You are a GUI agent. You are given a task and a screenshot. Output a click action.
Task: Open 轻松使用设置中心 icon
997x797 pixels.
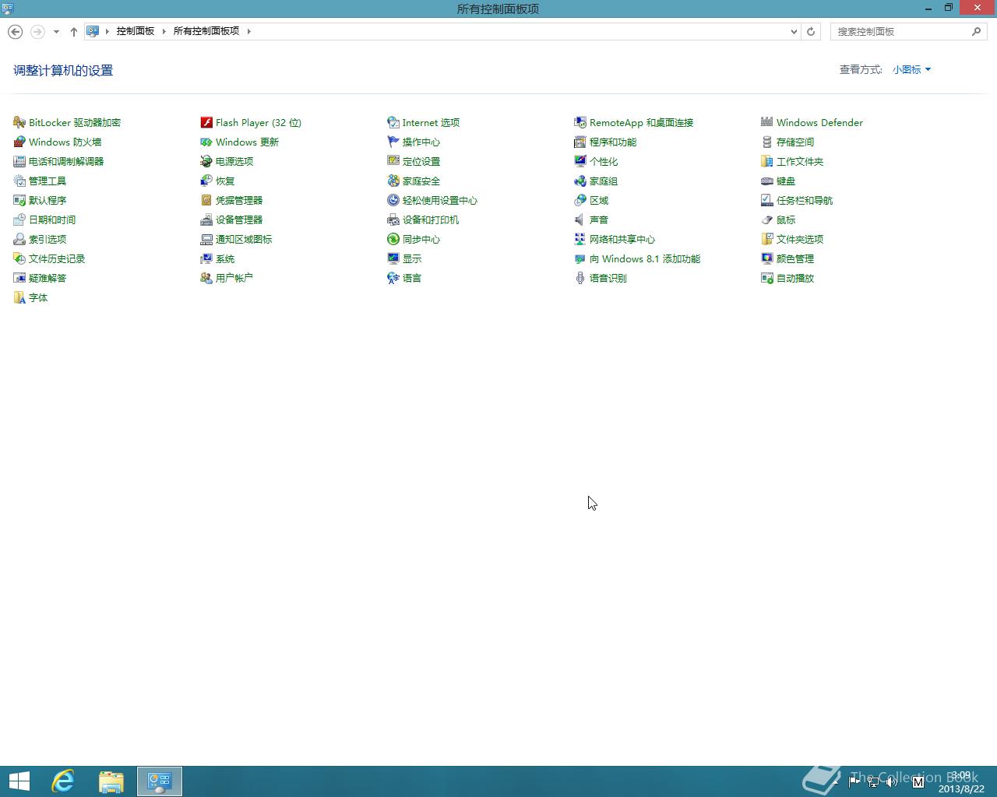(x=393, y=200)
